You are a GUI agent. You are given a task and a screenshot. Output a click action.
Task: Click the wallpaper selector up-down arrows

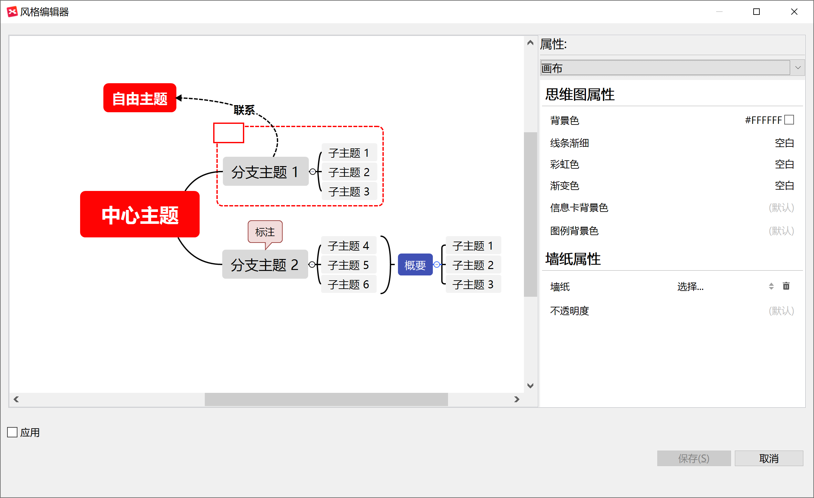pos(771,286)
